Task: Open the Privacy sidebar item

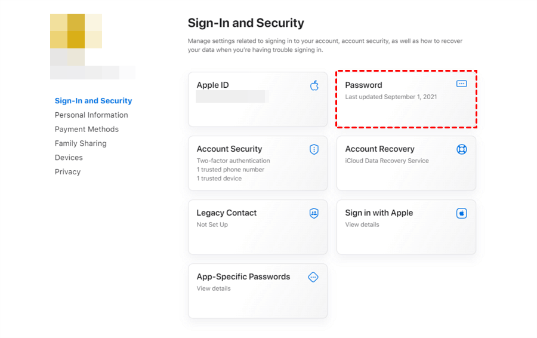Action: click(x=67, y=172)
